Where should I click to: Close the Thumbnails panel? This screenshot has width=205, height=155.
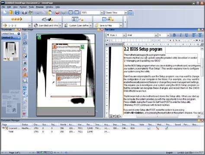[x=19, y=30]
